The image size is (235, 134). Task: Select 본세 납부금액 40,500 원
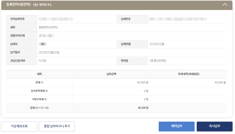click(143, 83)
